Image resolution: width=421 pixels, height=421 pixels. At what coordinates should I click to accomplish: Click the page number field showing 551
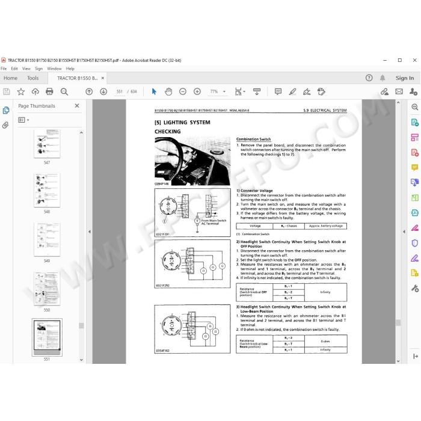coord(120,91)
